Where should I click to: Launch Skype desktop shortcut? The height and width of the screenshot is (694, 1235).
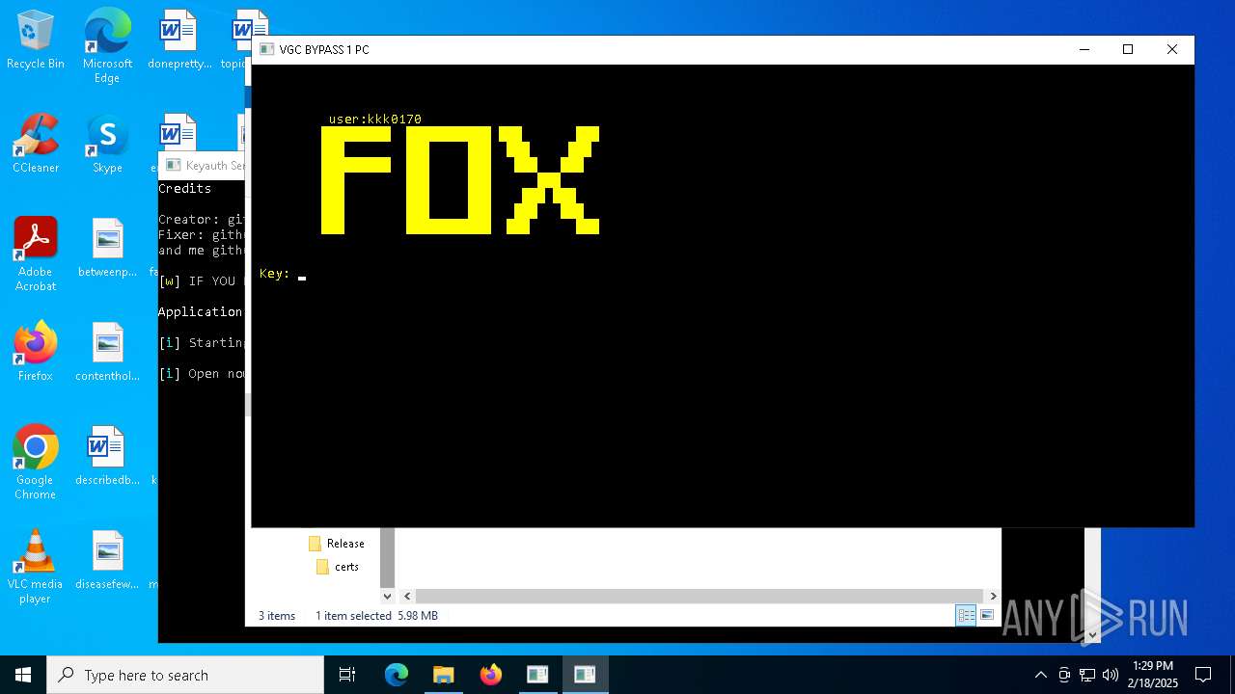[x=107, y=145]
